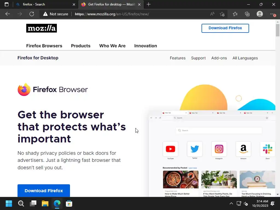
Task: Click Firefox for Desktop heading link
Action: (38, 58)
